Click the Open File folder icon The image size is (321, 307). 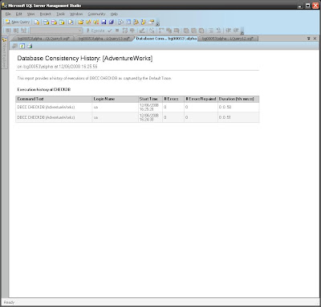pos(80,23)
